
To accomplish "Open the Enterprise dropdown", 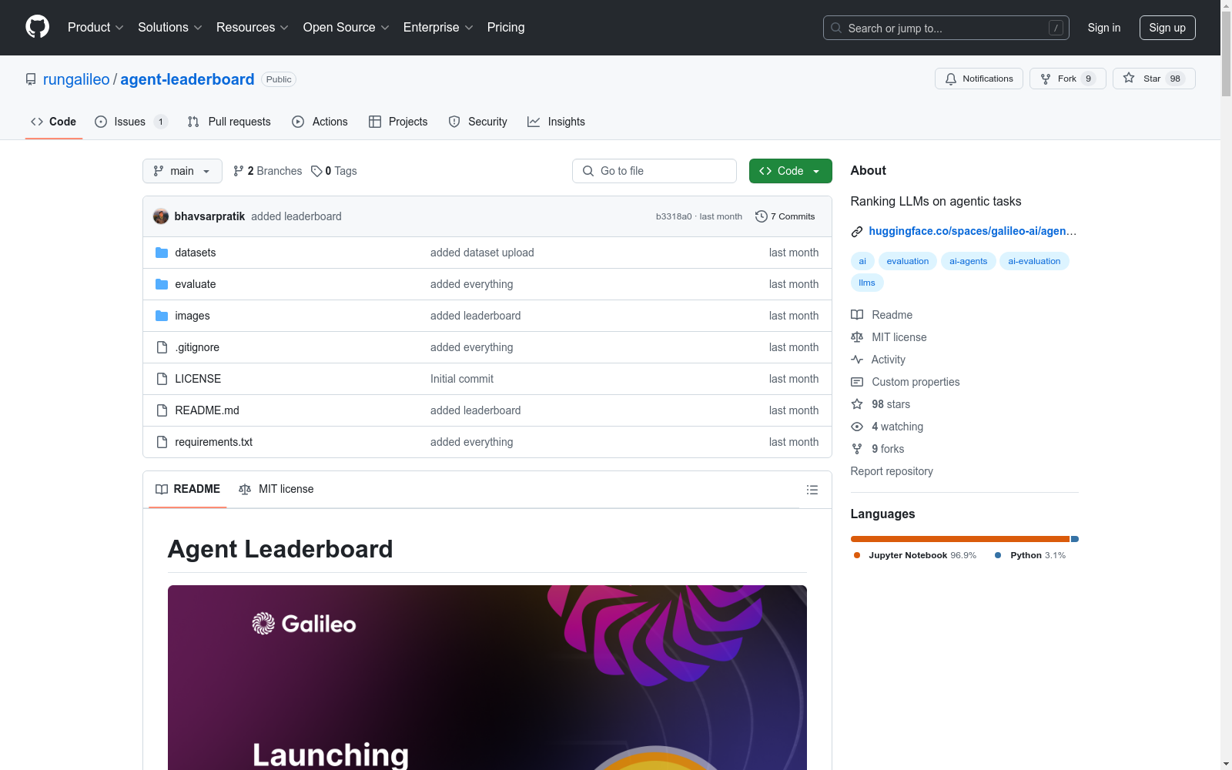I will click(x=438, y=27).
